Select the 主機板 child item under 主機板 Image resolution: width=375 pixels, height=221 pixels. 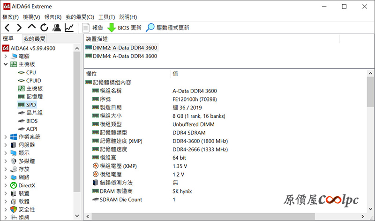click(34, 88)
